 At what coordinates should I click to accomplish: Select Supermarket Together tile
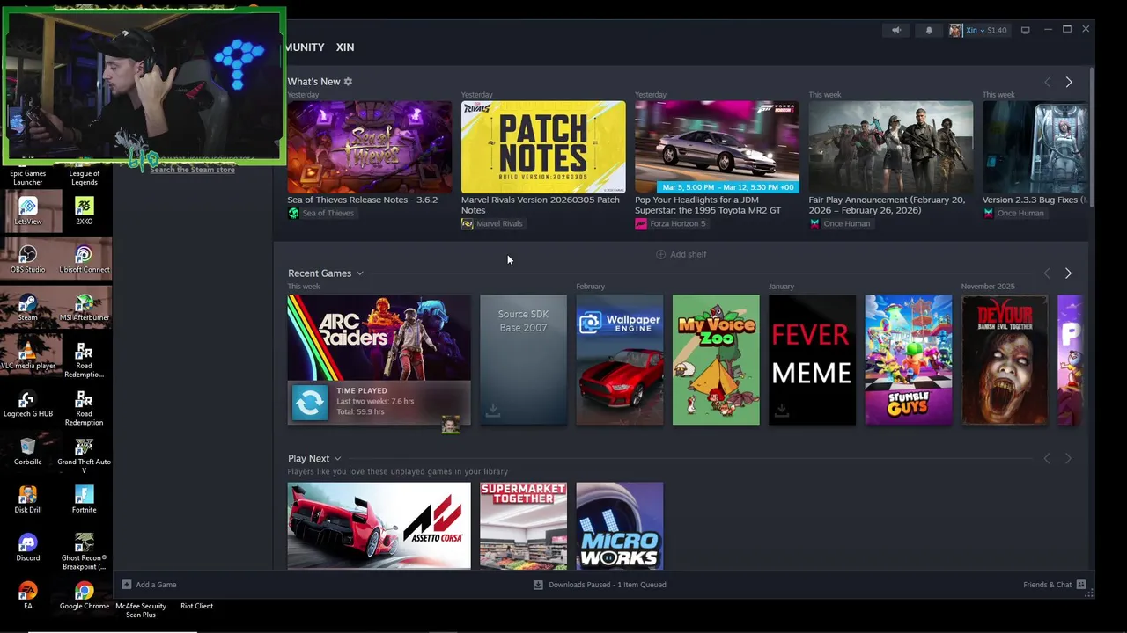[523, 526]
